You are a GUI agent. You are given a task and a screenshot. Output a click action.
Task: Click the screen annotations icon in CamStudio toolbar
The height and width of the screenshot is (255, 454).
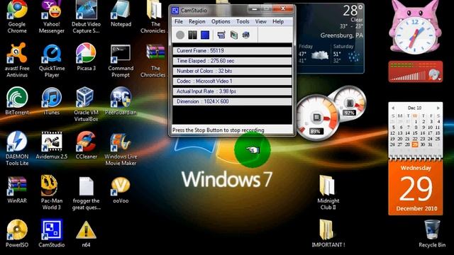(233, 35)
